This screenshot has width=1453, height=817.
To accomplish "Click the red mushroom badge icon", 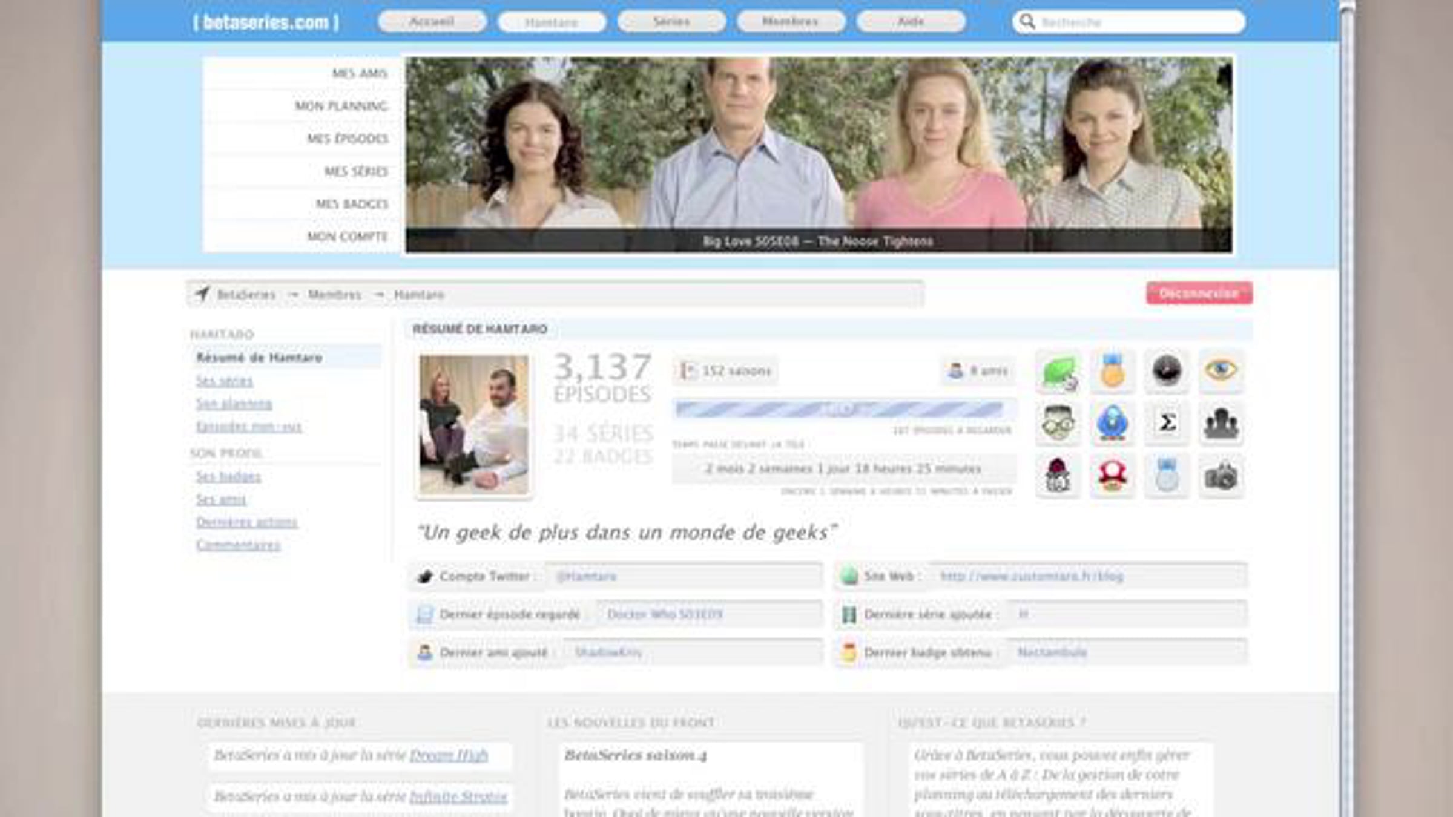I will 1112,476.
